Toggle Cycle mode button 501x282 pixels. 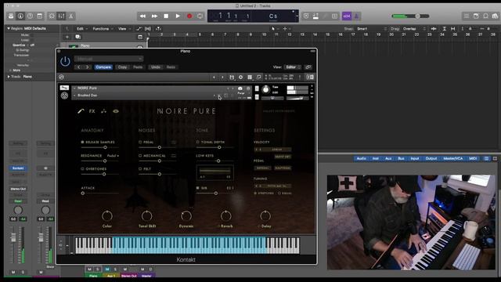(x=200, y=16)
